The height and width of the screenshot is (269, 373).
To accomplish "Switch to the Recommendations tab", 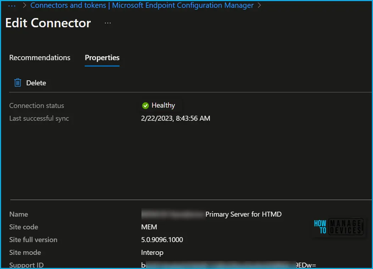I will [40, 58].
